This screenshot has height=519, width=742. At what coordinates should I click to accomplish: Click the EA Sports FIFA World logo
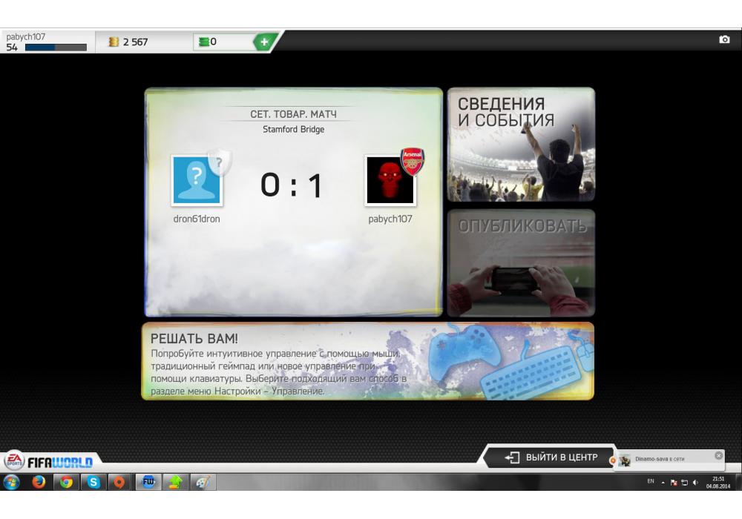click(x=49, y=460)
